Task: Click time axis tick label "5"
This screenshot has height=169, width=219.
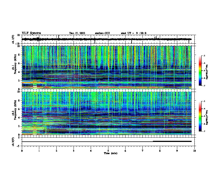Action: tap(108, 151)
